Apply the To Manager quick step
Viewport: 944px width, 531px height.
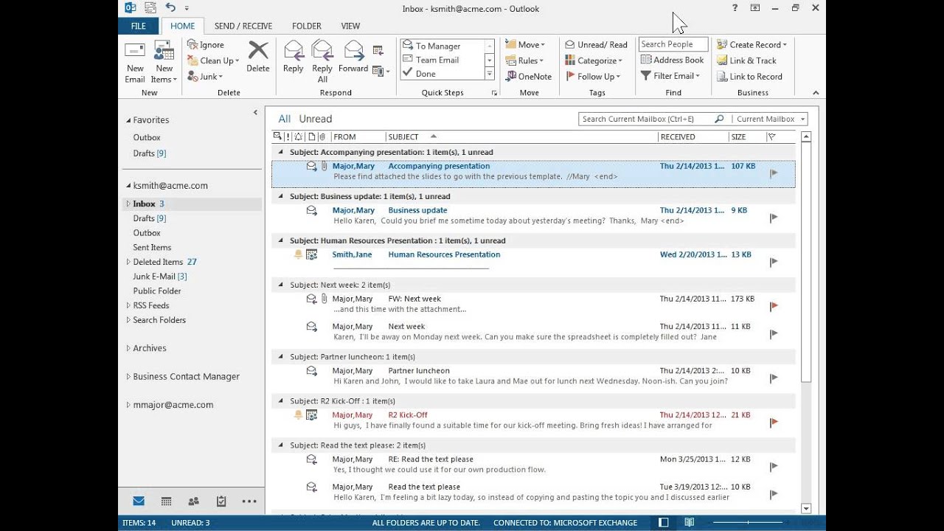click(442, 46)
